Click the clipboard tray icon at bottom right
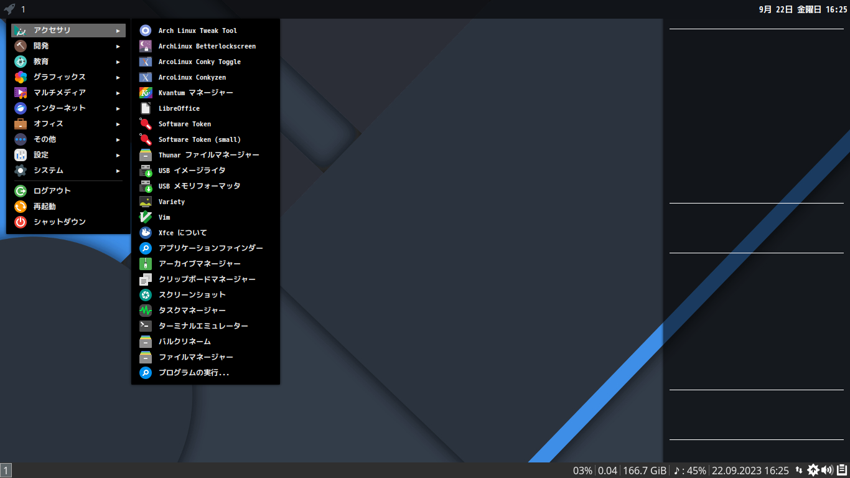 (x=841, y=471)
